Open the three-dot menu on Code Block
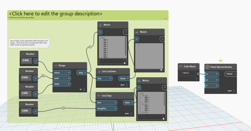 pos(196,79)
